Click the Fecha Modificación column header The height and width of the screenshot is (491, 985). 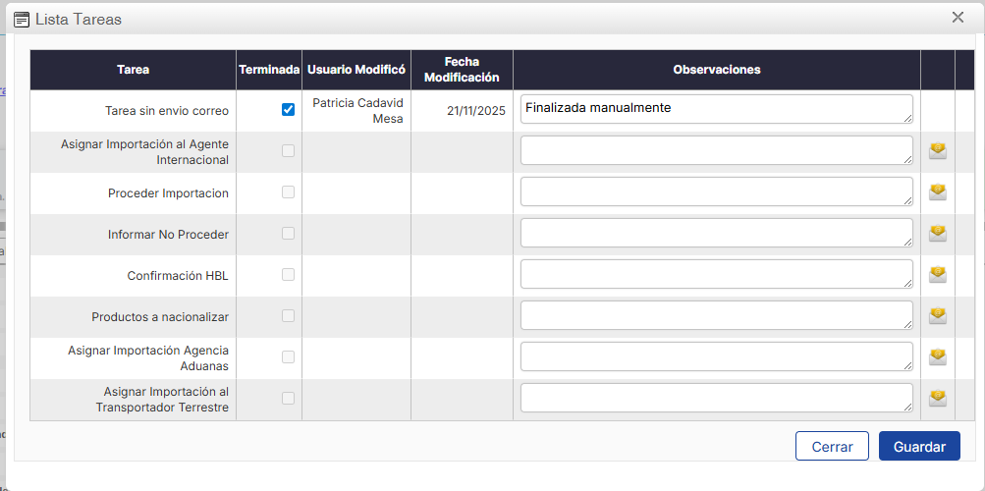[x=462, y=70]
